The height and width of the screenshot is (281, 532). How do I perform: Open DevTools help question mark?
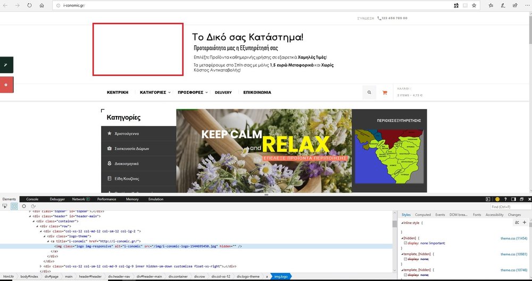point(505,199)
